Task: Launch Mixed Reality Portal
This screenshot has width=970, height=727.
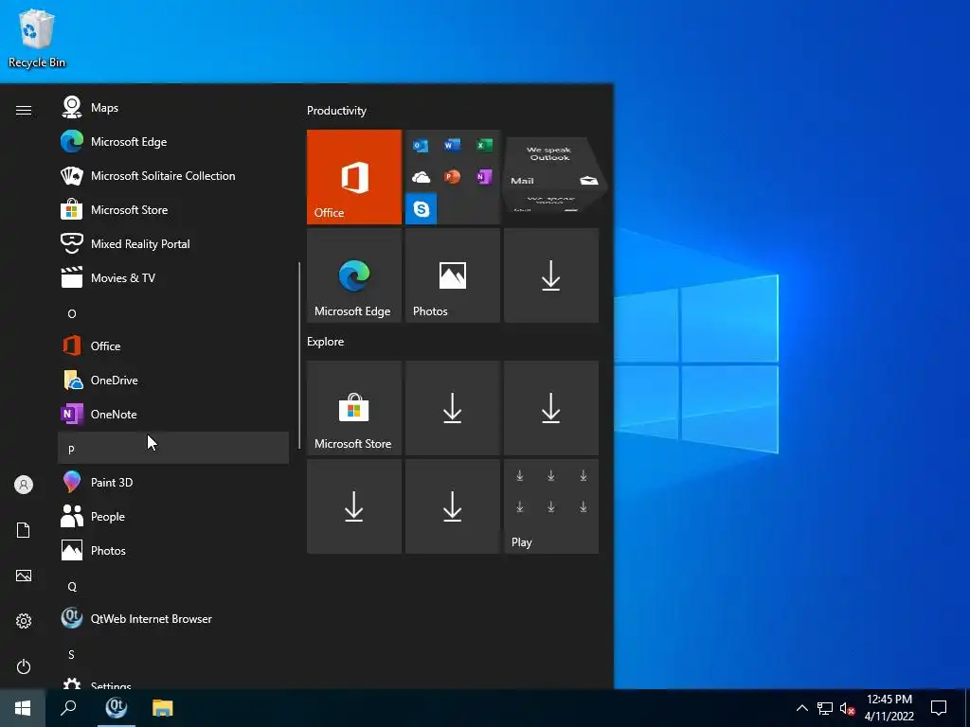Action: click(173, 243)
